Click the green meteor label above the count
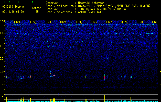 tap(36, 8)
